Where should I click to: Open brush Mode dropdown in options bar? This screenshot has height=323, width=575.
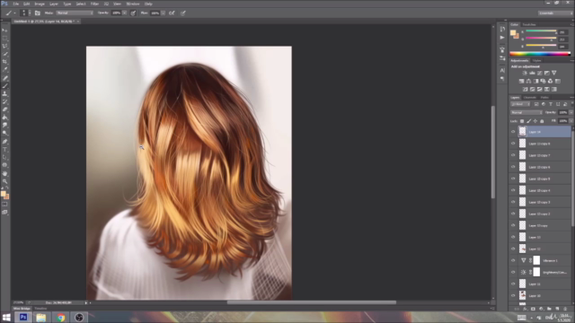(75, 13)
